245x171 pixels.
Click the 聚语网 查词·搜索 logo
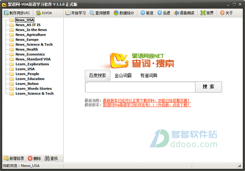(142, 61)
